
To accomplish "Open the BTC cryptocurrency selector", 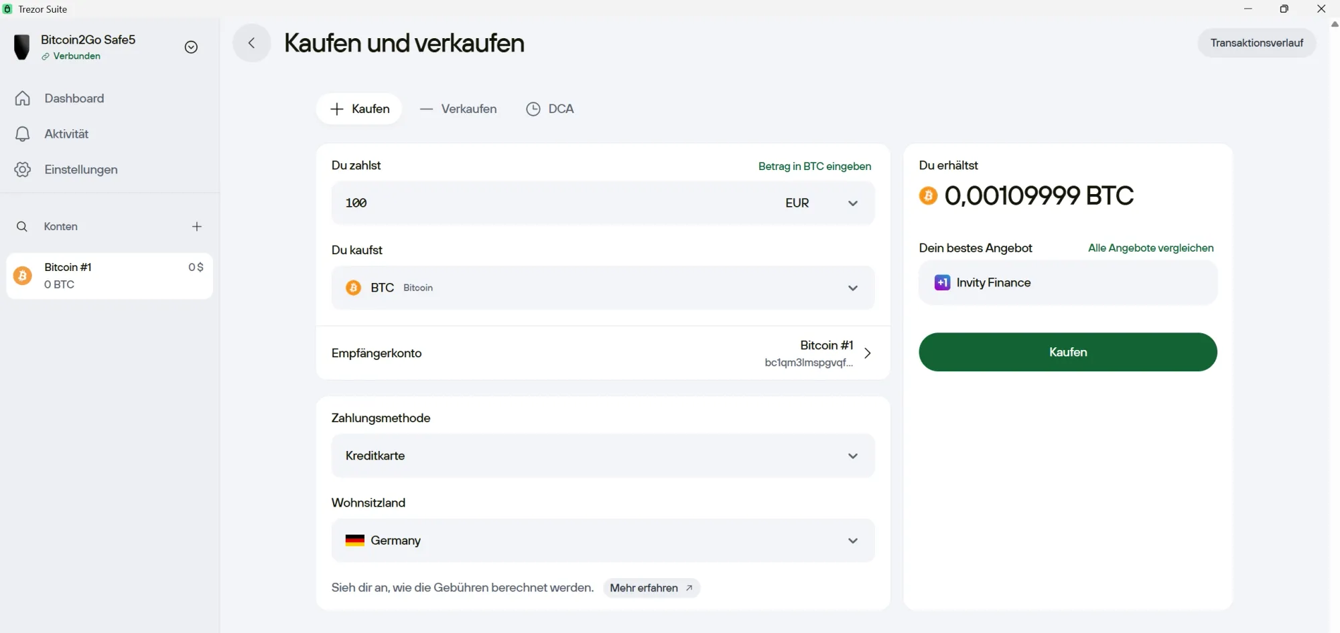I will tap(853, 287).
